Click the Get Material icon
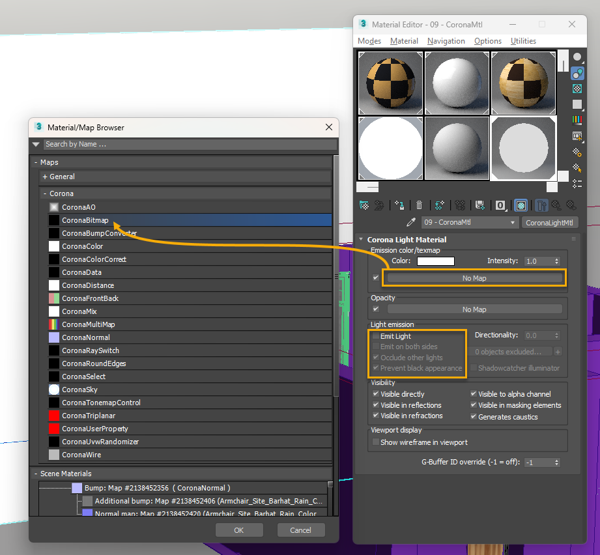Screen dimensions: 600x555 [364, 205]
